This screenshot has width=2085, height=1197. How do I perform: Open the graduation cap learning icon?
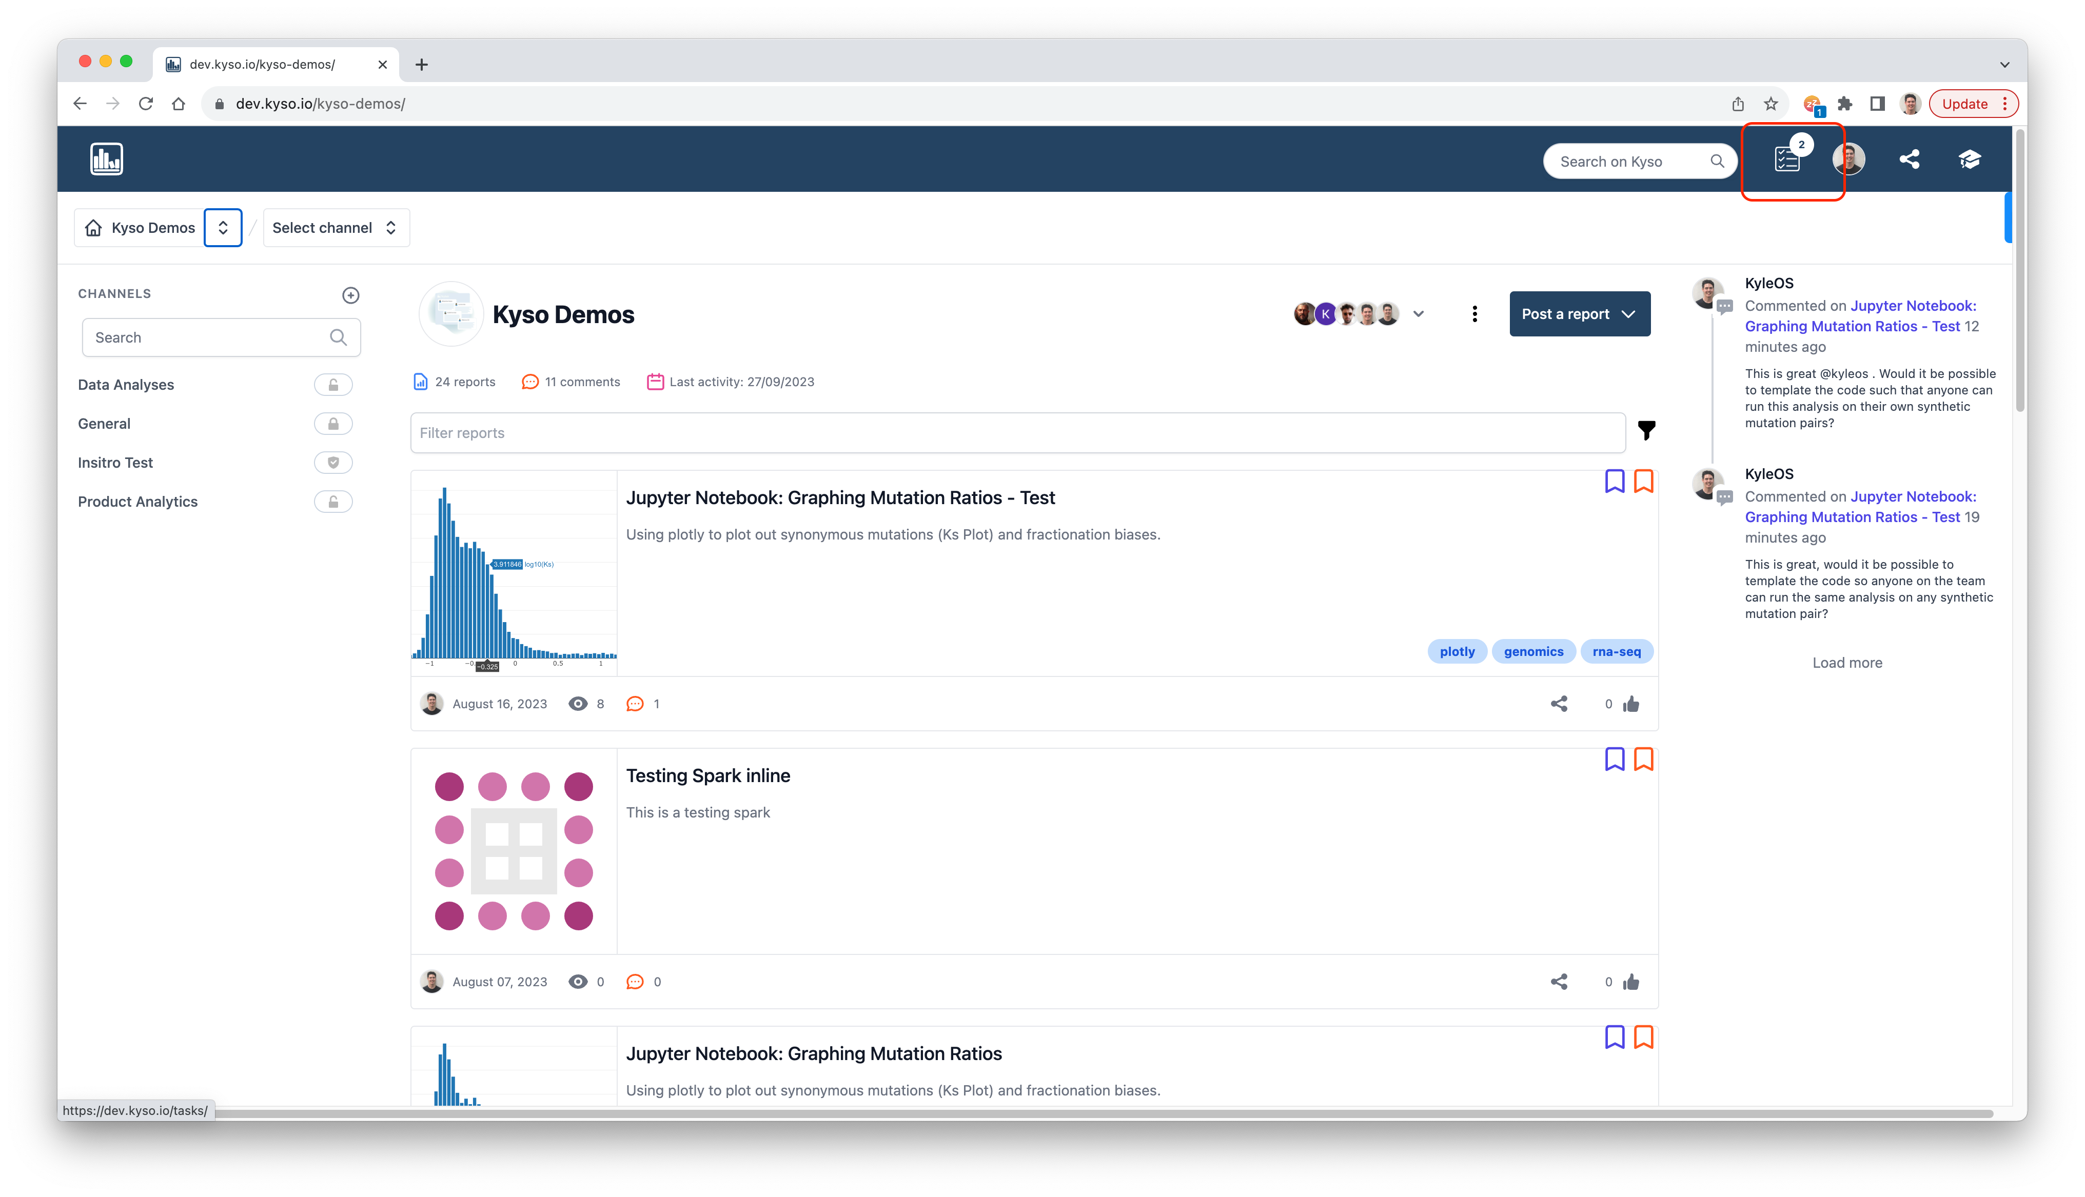coord(1970,158)
